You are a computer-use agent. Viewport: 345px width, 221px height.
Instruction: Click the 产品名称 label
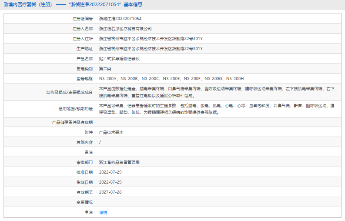point(84,59)
